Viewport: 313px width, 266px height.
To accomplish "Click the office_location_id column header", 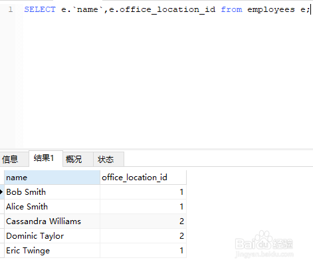I will coord(143,178).
